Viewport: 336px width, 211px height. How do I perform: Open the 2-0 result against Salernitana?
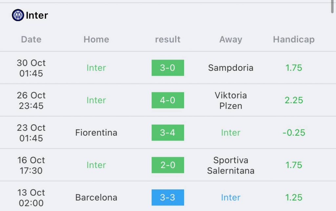click(168, 165)
